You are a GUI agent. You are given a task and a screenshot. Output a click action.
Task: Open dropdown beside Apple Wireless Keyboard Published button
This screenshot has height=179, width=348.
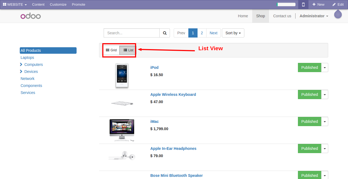(x=325, y=94)
